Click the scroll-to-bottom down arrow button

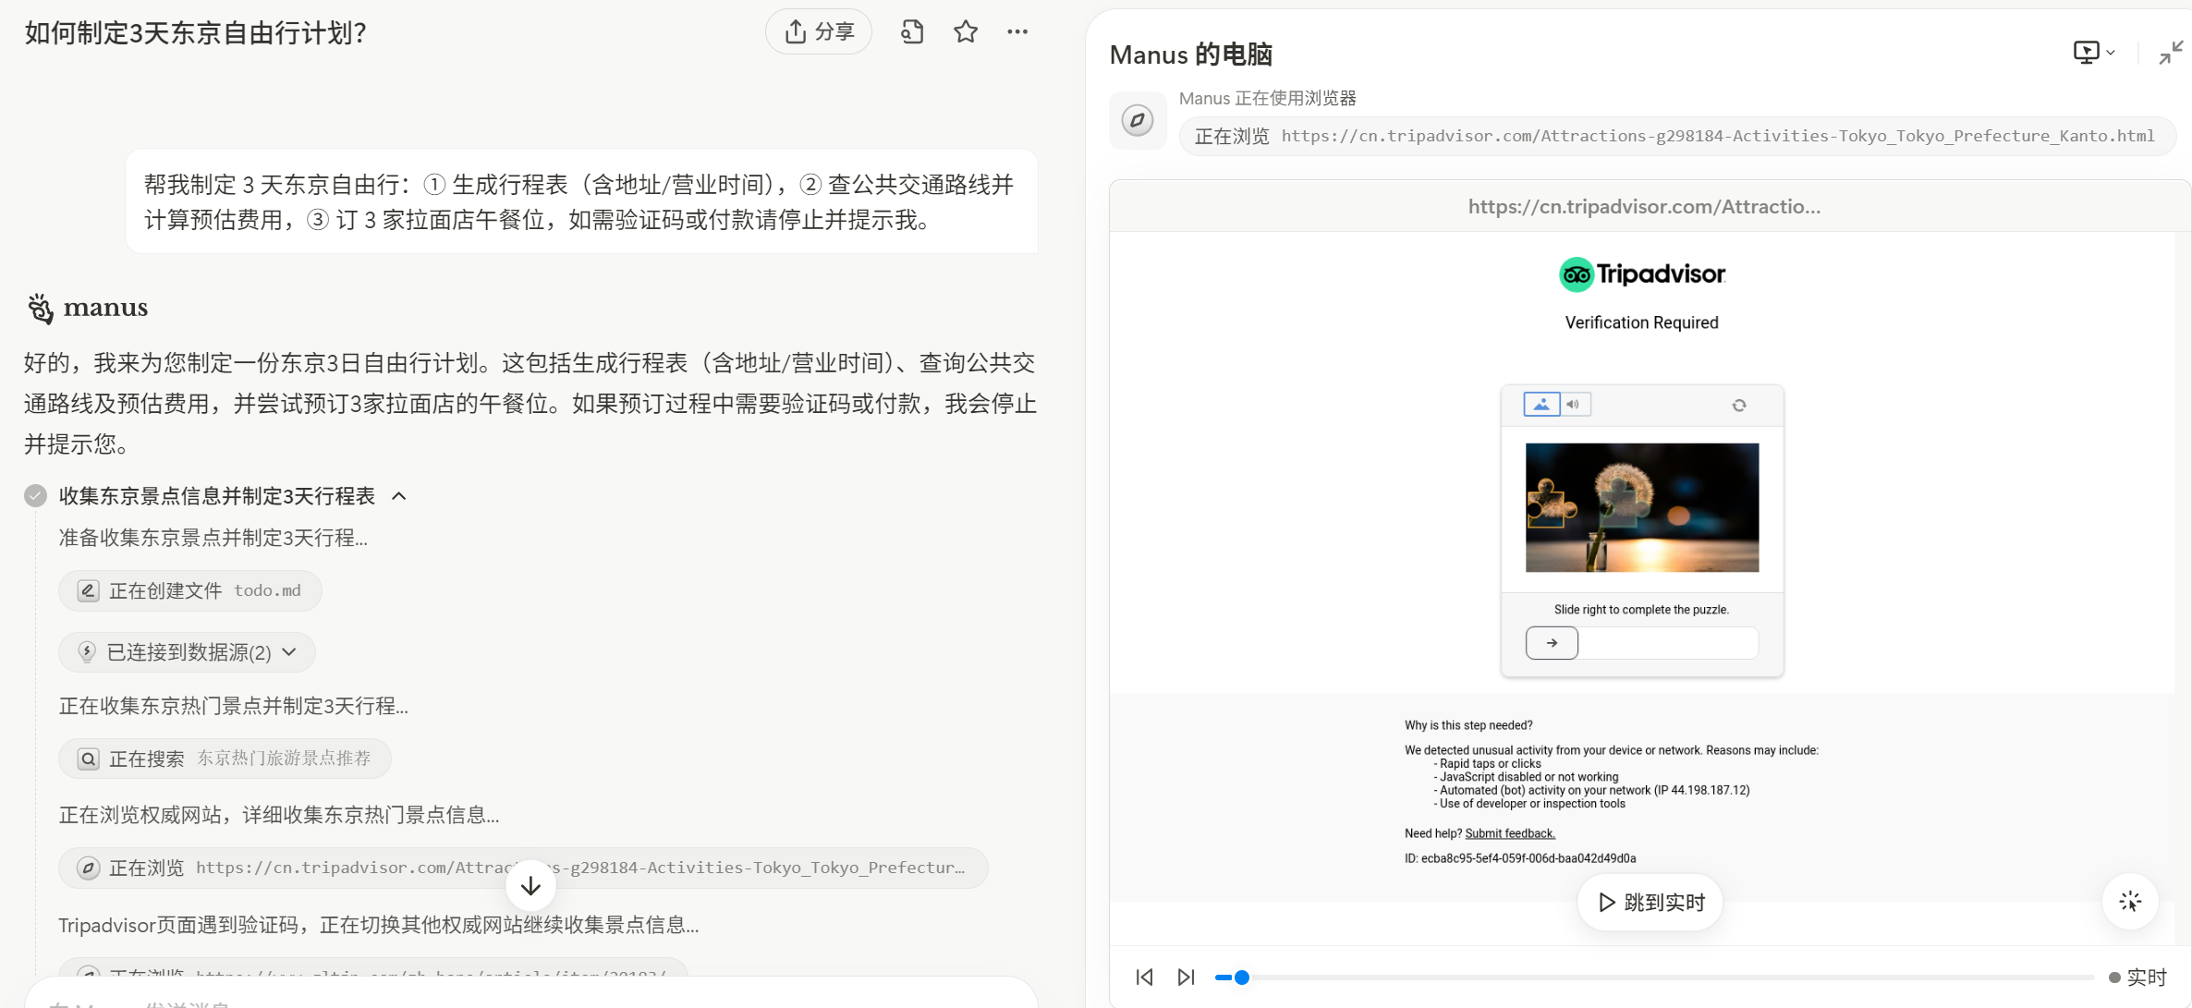click(x=530, y=886)
